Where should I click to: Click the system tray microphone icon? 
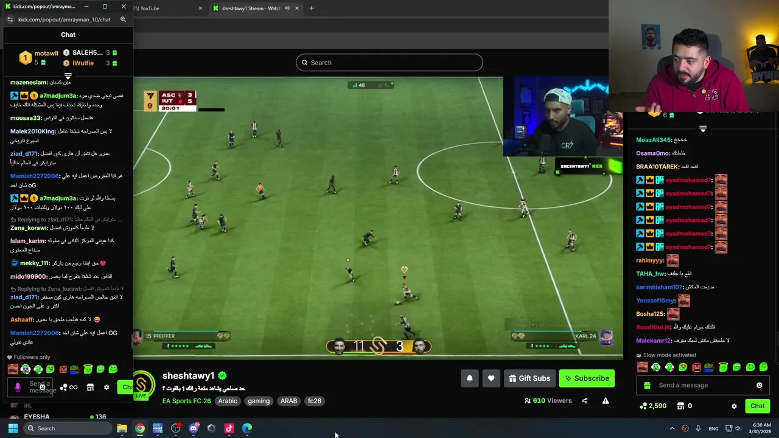click(698, 428)
